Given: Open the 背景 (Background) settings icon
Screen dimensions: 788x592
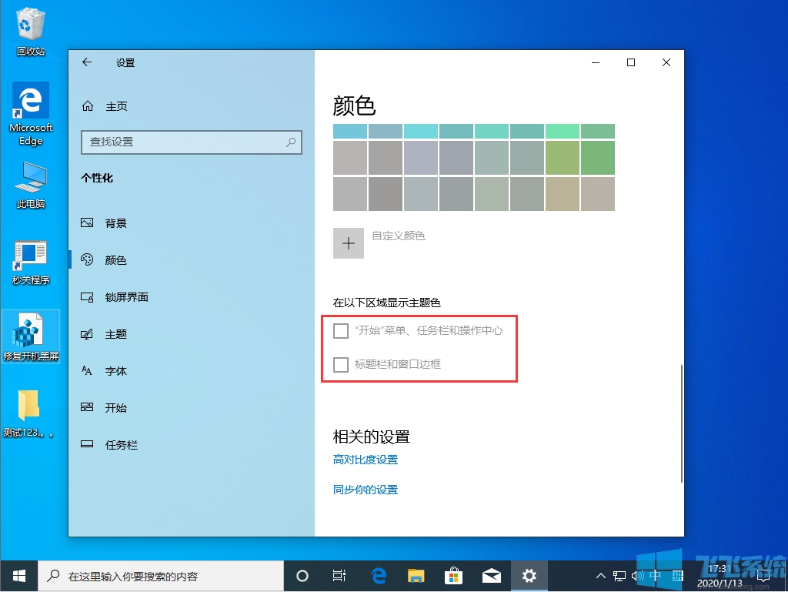Looking at the screenshot, I should 87,222.
